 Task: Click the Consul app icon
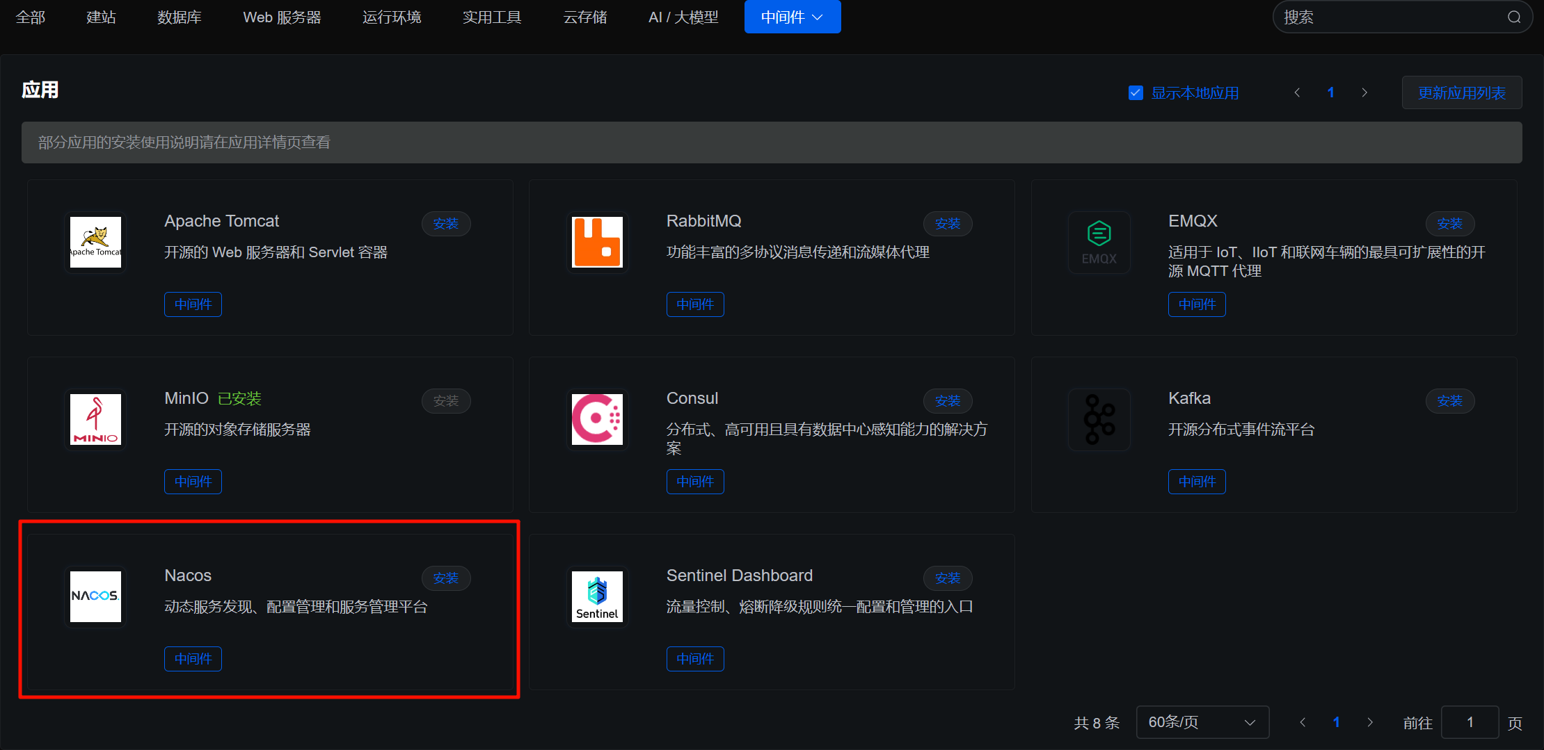point(598,420)
